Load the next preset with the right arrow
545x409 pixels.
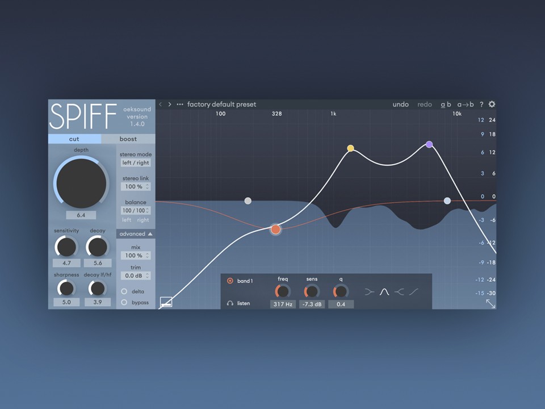(170, 104)
